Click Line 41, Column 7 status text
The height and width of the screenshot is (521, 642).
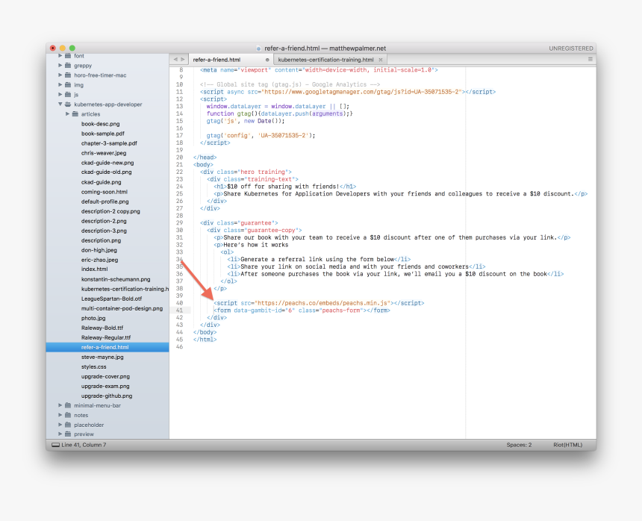click(x=84, y=445)
